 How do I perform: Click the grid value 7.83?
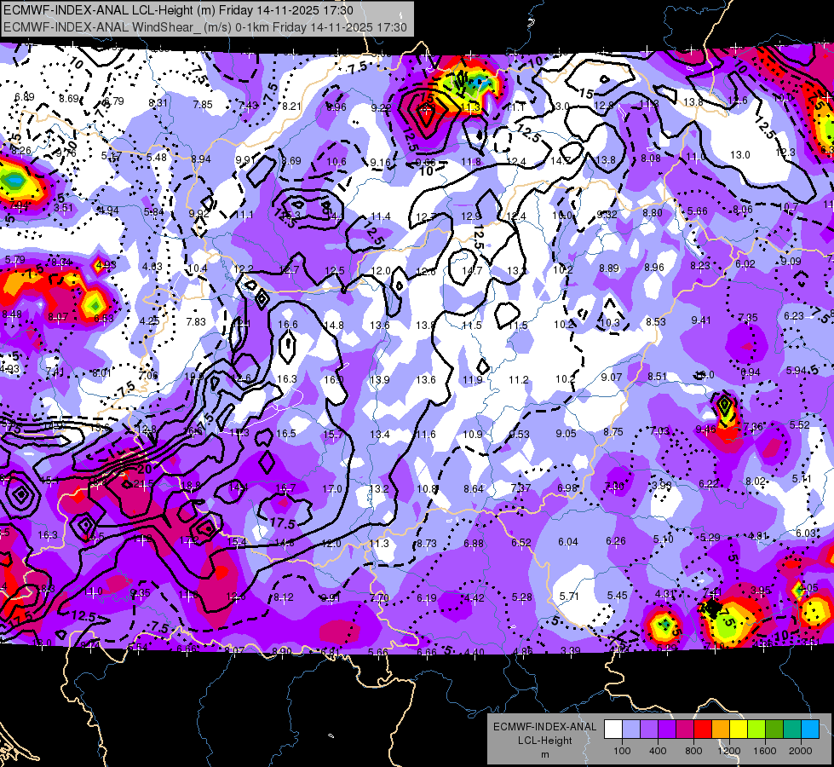pos(196,321)
